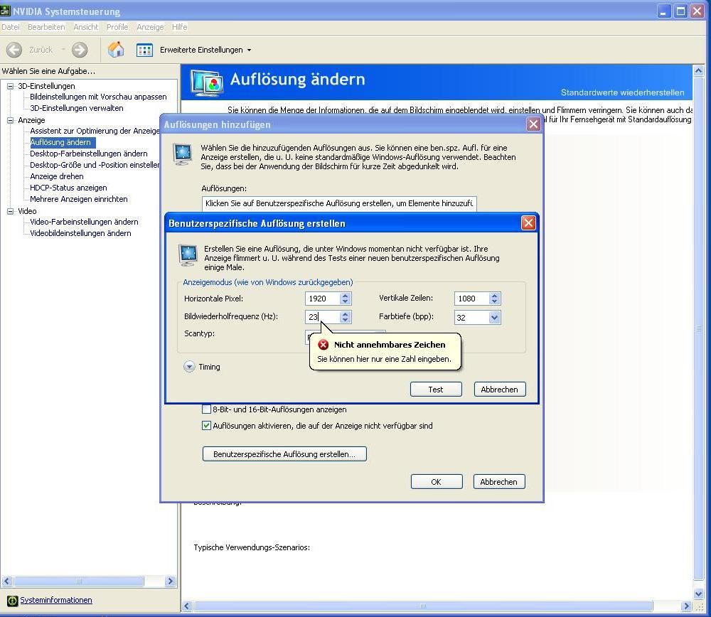Click the Forward arrow icon in toolbar
This screenshot has width=711, height=617.
point(80,50)
